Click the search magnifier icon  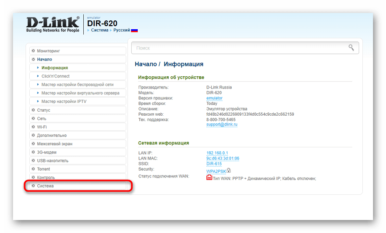click(x=351, y=48)
